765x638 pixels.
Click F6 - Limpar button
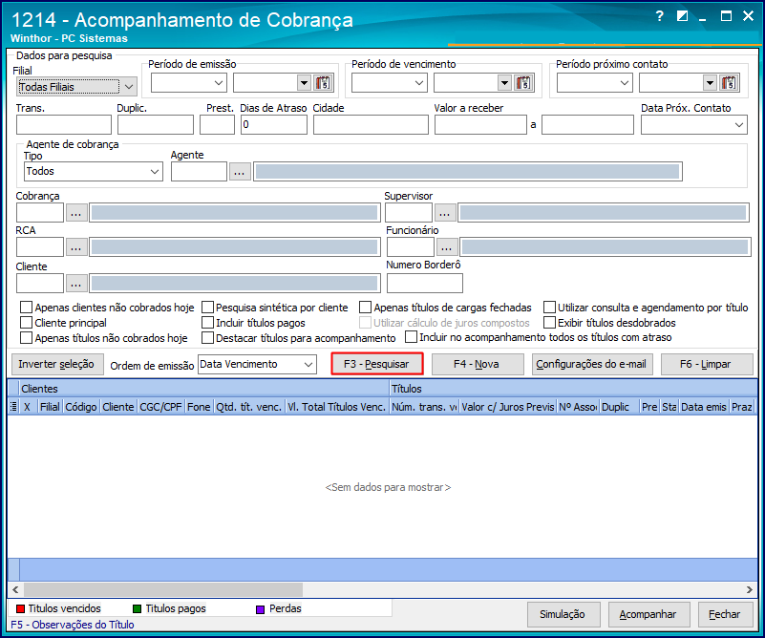[707, 364]
